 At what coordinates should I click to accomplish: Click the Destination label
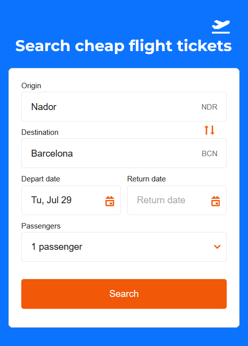[40, 132]
